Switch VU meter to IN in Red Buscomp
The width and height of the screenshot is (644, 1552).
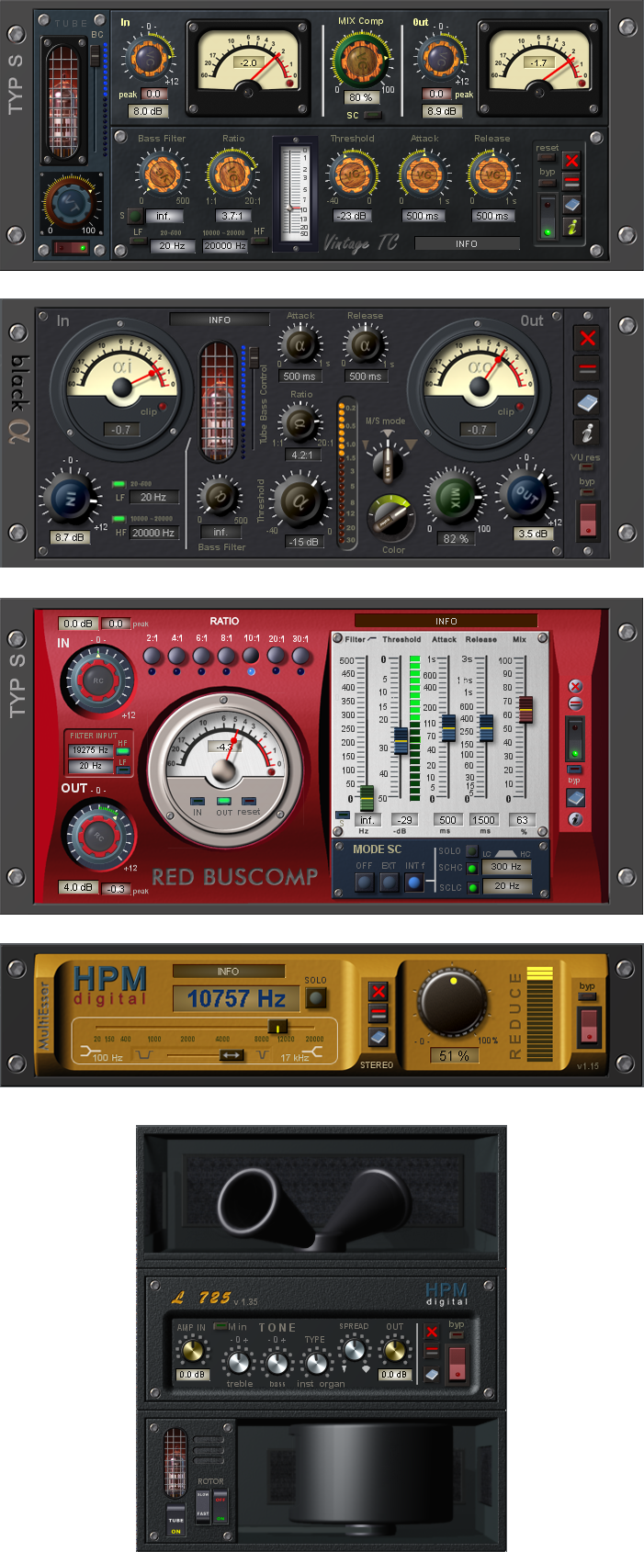[x=198, y=801]
